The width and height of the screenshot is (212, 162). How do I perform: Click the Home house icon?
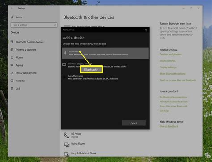[12, 17]
